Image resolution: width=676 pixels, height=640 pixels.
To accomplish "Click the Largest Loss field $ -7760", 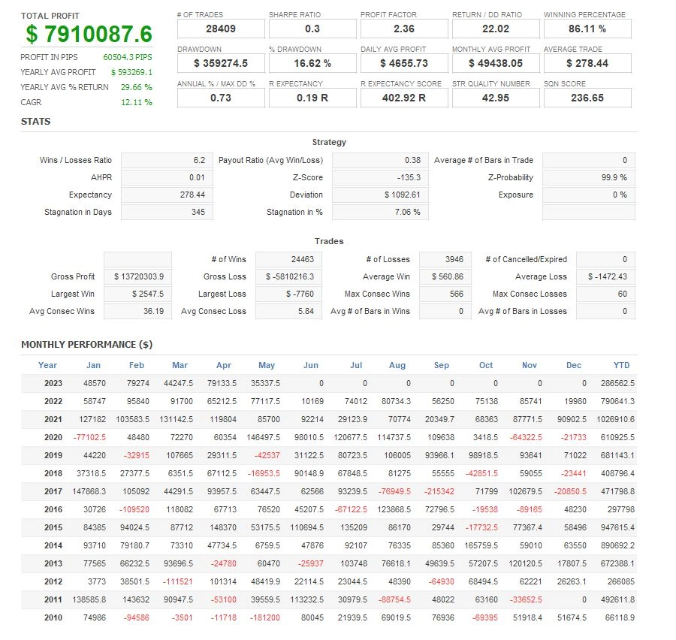I will 289,294.
